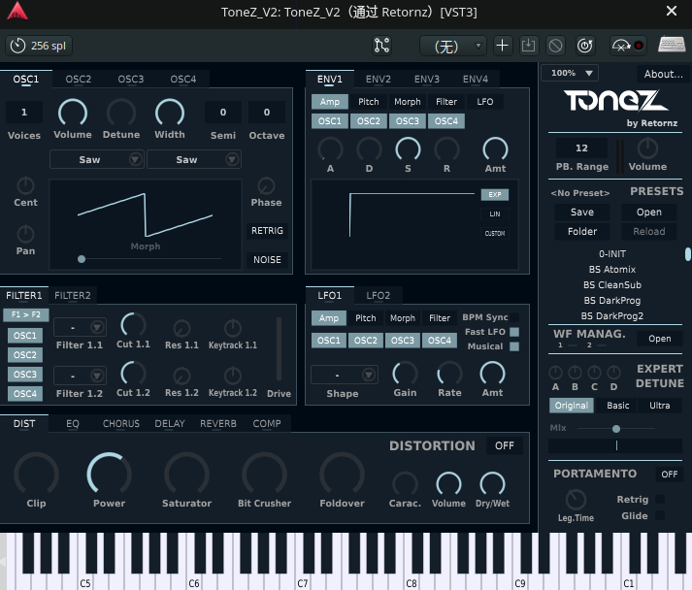Click the plus icon to add preset
Image resolution: width=692 pixels, height=590 pixels.
pyautogui.click(x=502, y=46)
